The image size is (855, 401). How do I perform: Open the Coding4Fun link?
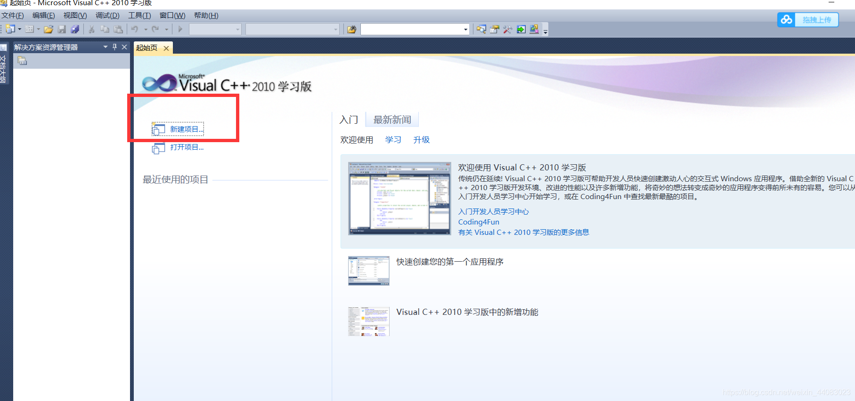(x=479, y=222)
